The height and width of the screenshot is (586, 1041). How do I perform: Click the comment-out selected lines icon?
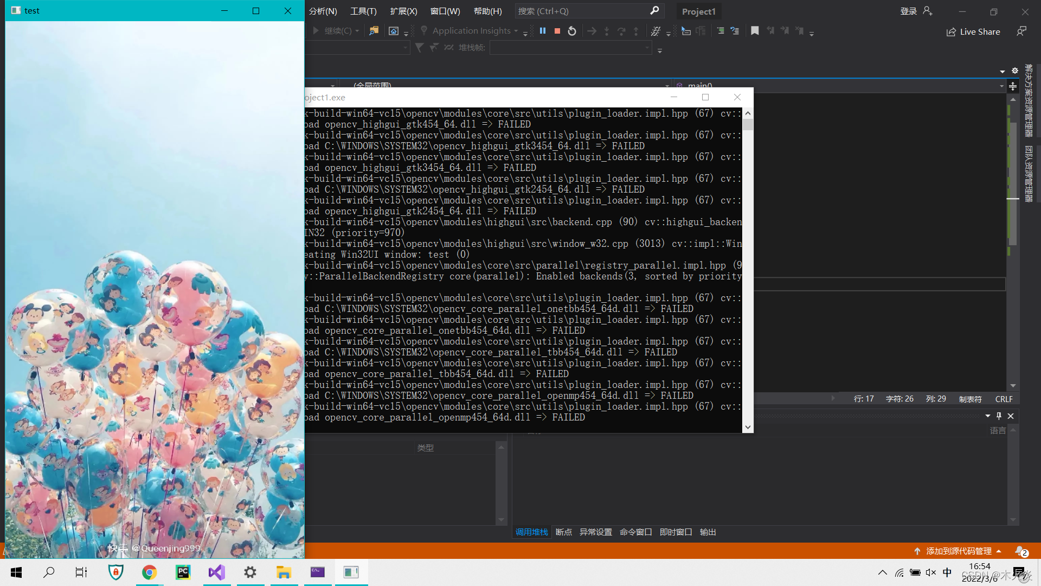pyautogui.click(x=721, y=31)
